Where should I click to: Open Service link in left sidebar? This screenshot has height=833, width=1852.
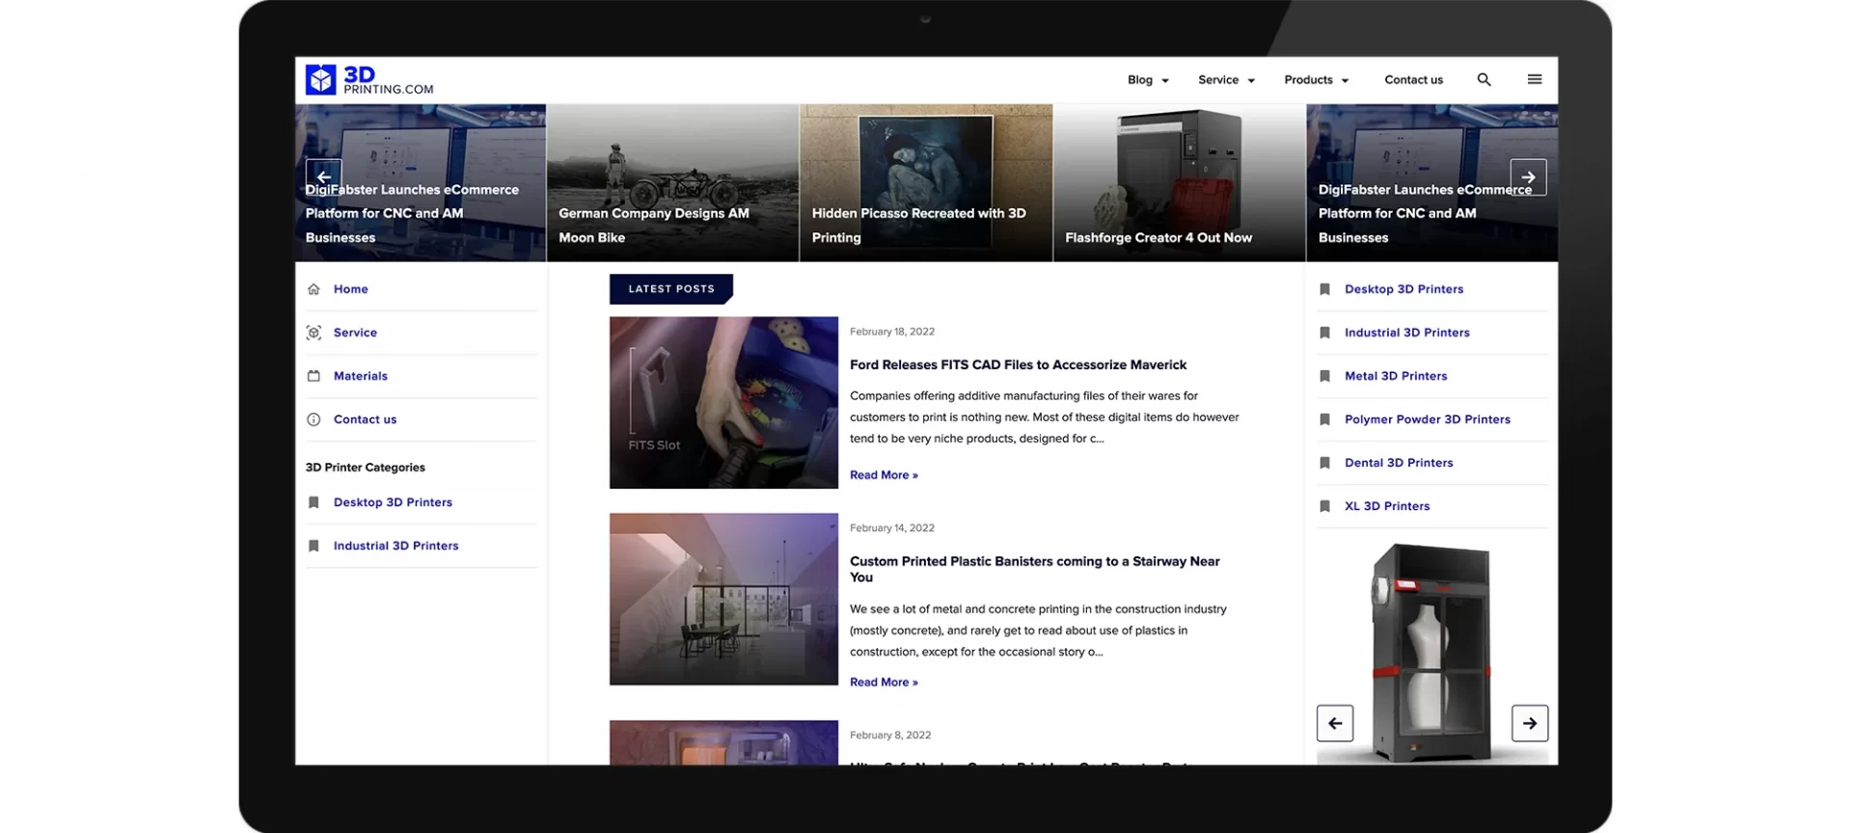tap(355, 333)
